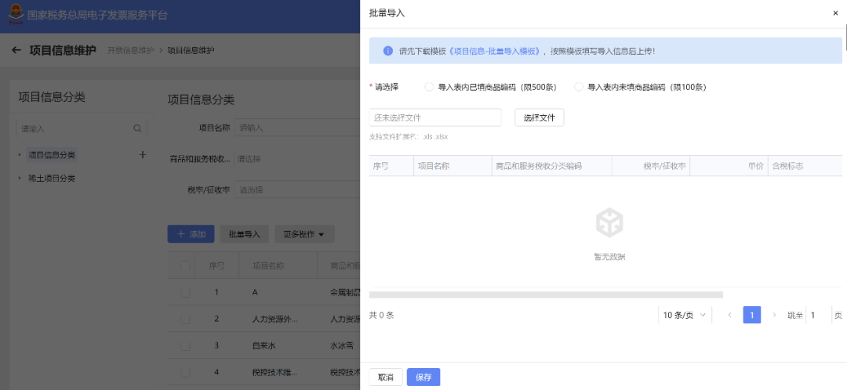The height and width of the screenshot is (390, 847).
Task: Tick the checkbox for 人力资源外 row
Action: click(x=185, y=319)
